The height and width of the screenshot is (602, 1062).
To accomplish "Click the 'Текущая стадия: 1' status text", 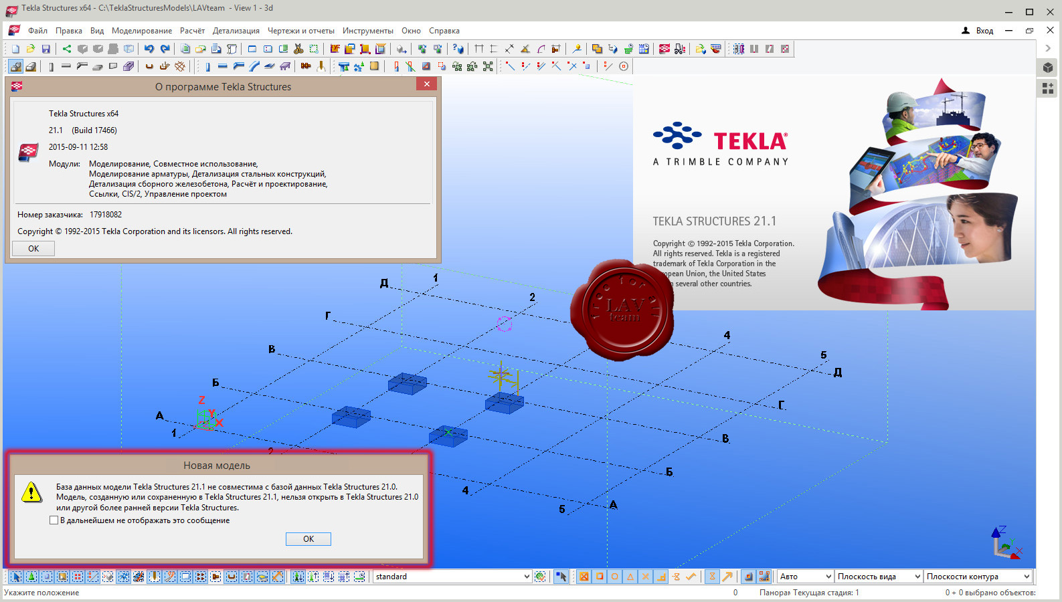I will (826, 593).
